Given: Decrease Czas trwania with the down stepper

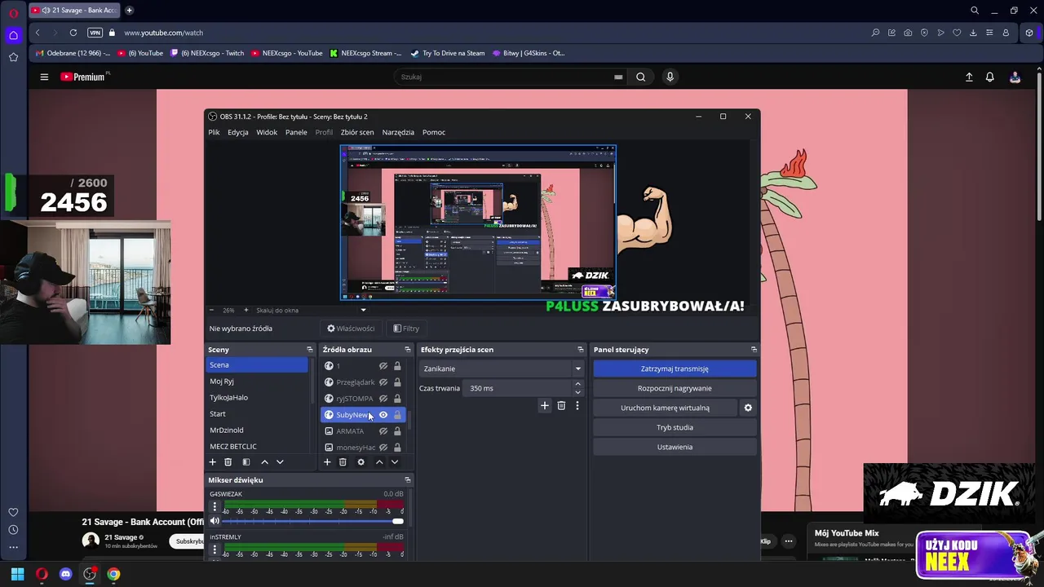Looking at the screenshot, I should tap(577, 392).
